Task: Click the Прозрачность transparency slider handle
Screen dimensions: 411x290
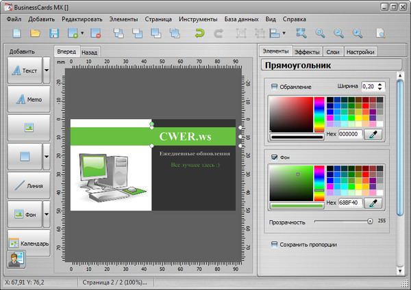Action: click(x=370, y=221)
